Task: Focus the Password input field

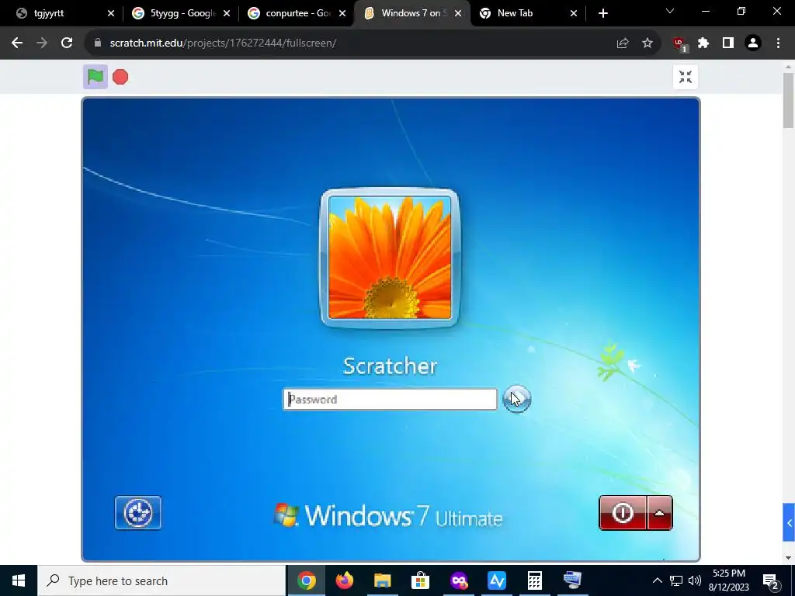Action: point(390,400)
